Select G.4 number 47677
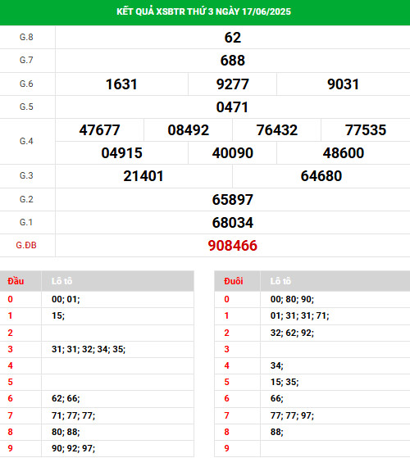The height and width of the screenshot is (458, 410). [x=100, y=130]
